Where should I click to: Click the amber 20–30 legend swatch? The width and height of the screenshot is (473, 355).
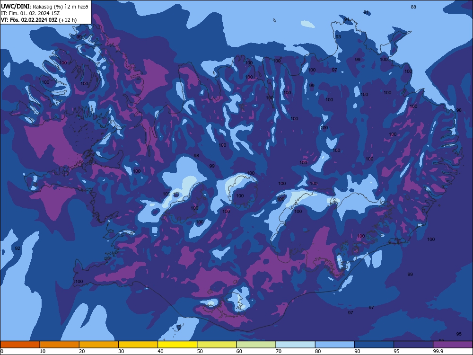coord(99,345)
